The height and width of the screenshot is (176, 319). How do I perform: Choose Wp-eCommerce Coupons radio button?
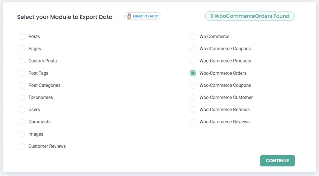click(193, 49)
